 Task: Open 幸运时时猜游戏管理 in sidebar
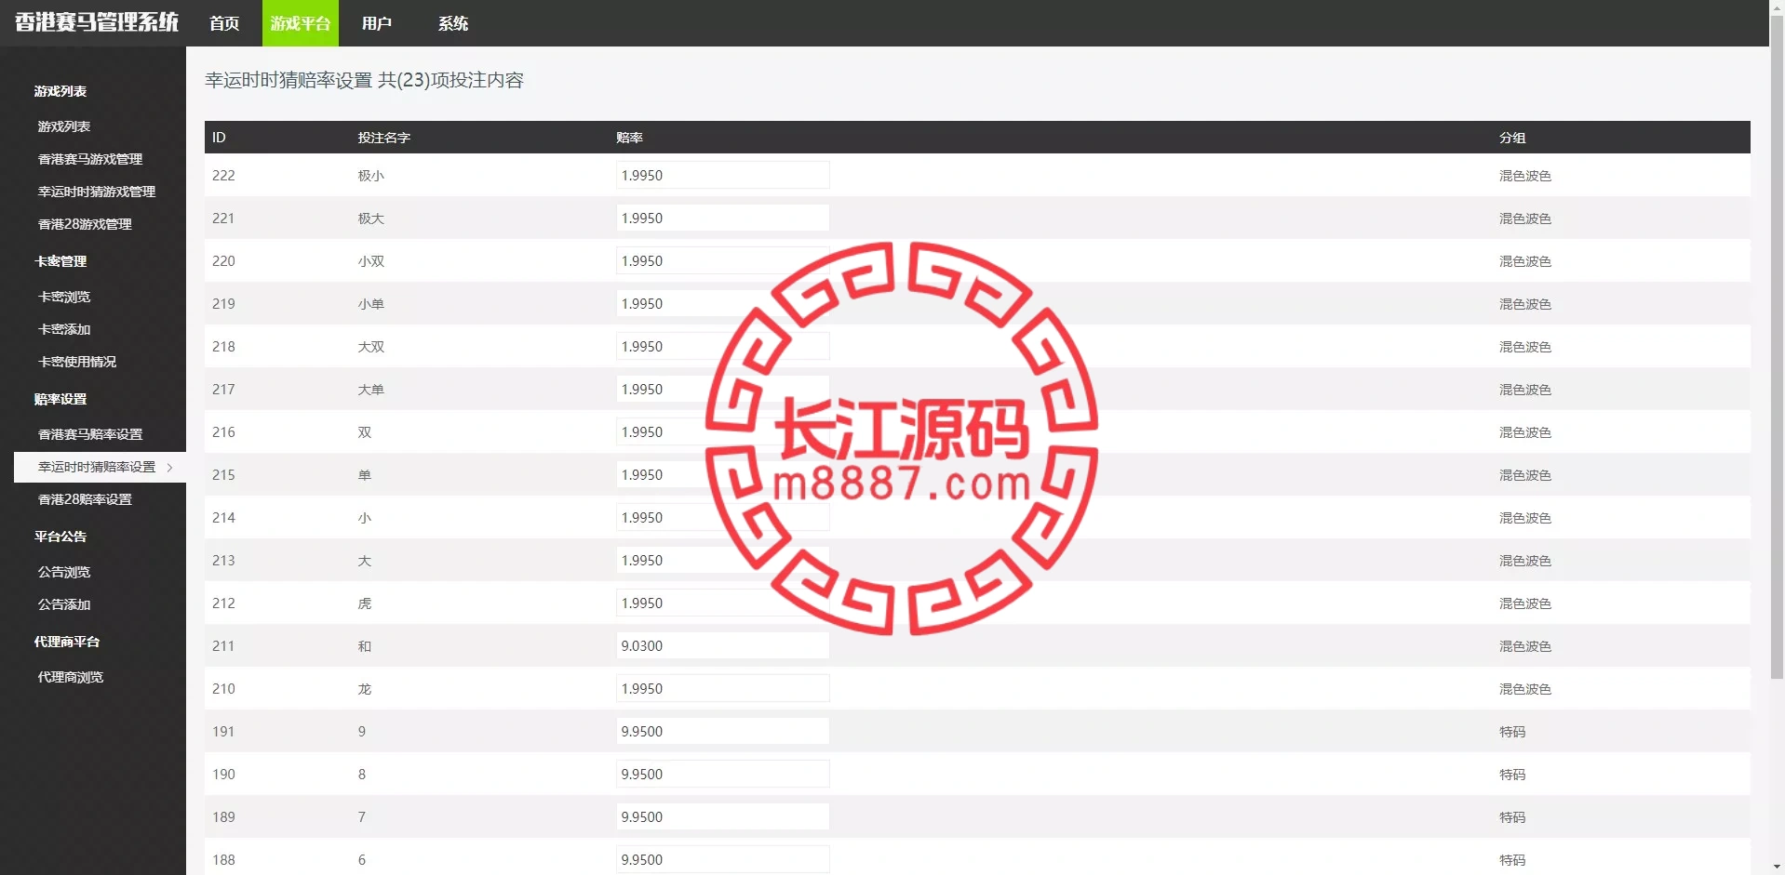[x=97, y=192]
